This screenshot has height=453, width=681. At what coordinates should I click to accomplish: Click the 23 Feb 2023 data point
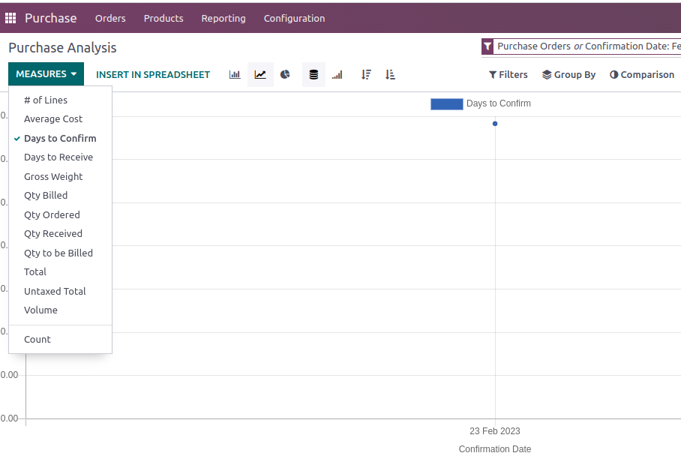click(x=495, y=124)
